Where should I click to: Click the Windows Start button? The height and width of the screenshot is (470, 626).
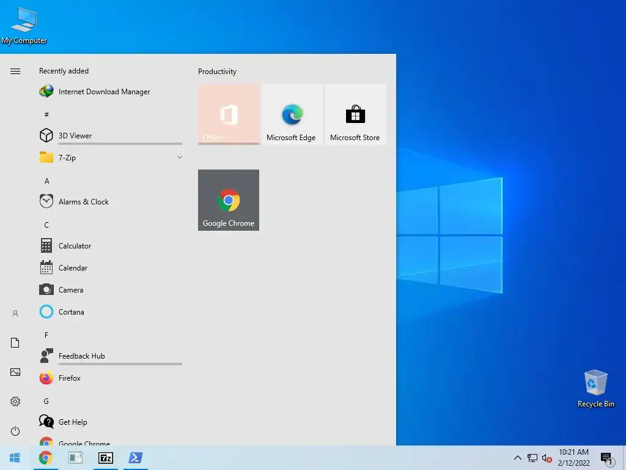[15, 458]
